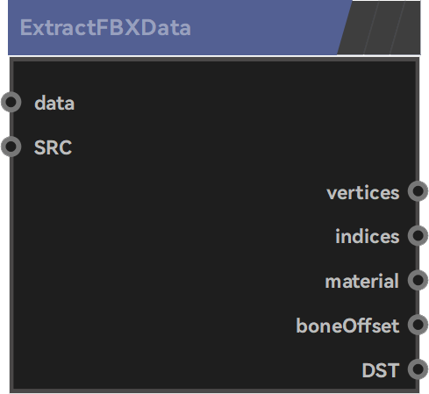Click the 'indices' port label

click(368, 236)
